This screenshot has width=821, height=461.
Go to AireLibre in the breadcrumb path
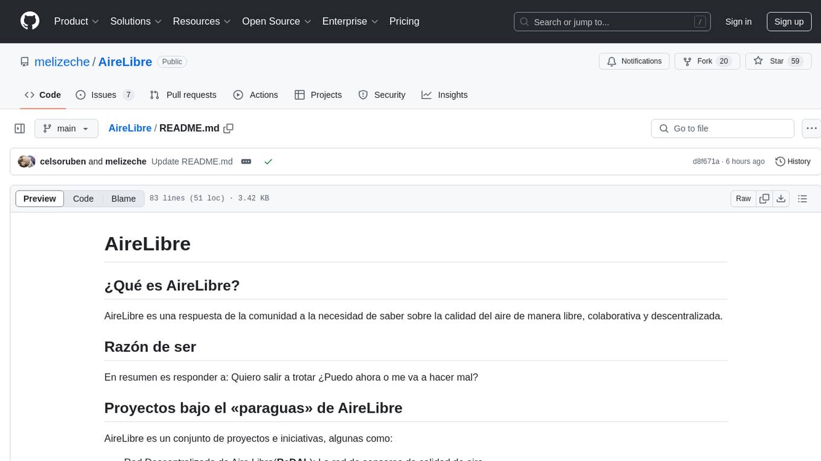[130, 128]
